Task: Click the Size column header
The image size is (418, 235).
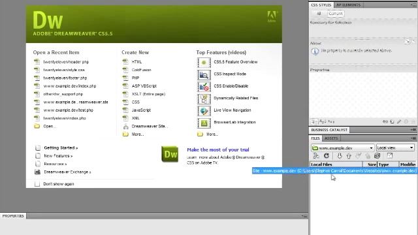Action: 370,164
